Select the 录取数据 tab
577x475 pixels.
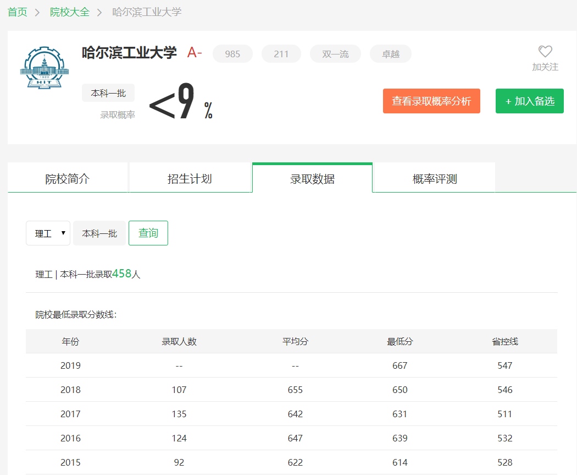(x=312, y=179)
